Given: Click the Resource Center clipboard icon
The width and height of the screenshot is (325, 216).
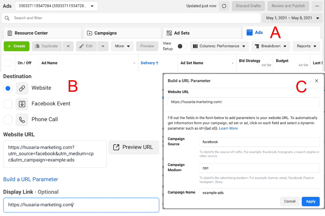Looking at the screenshot, I should [10, 33].
